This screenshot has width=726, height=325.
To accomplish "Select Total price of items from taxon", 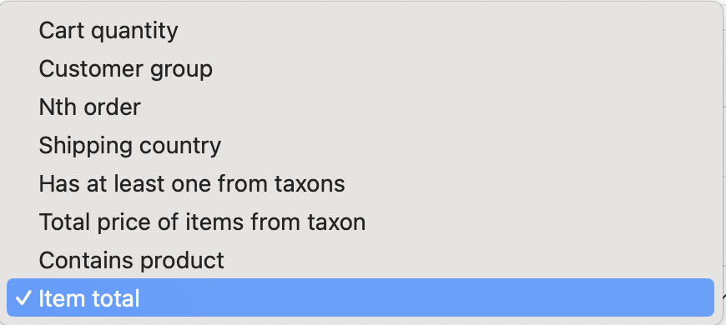I will [x=360, y=222].
